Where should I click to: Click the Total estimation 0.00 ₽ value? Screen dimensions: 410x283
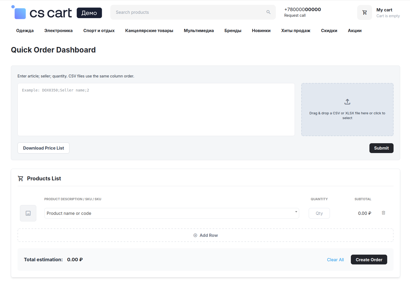[75, 260]
